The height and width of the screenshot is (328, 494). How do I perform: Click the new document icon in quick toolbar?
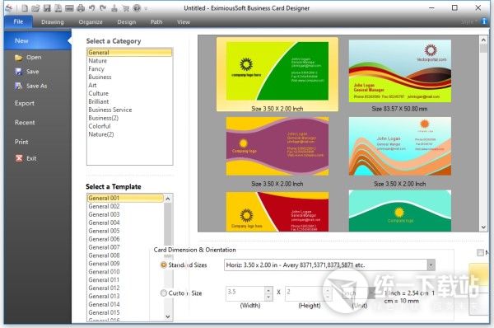pos(25,8)
